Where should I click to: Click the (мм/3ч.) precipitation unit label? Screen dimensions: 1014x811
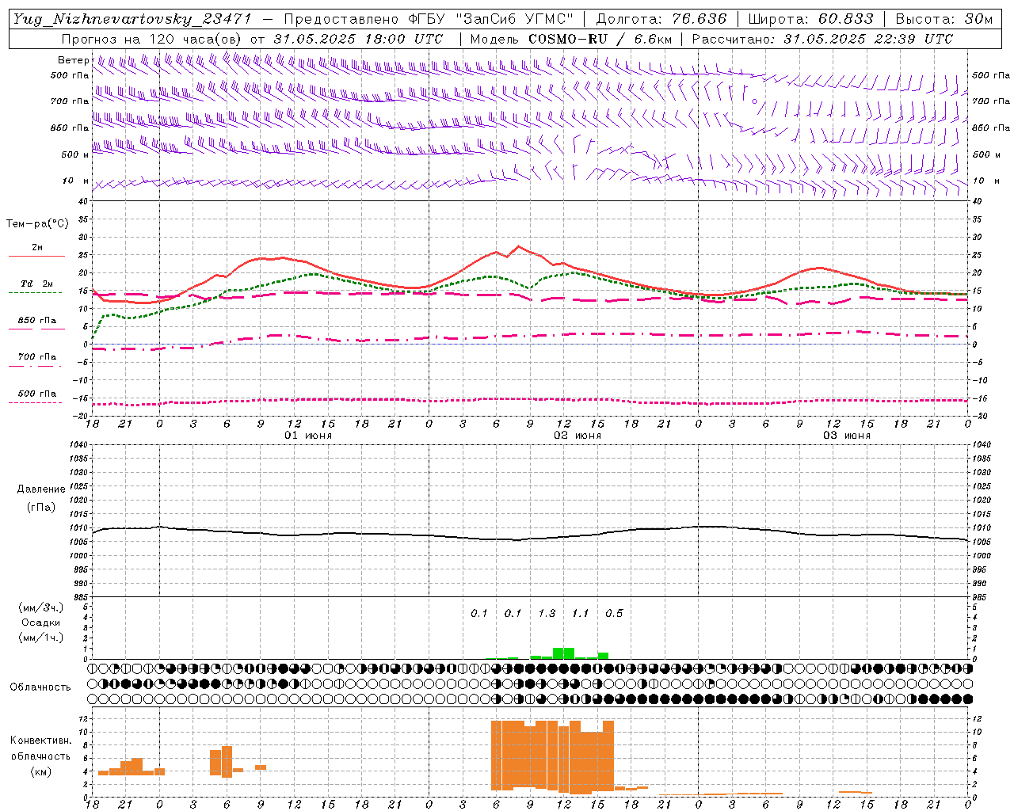pyautogui.click(x=41, y=607)
